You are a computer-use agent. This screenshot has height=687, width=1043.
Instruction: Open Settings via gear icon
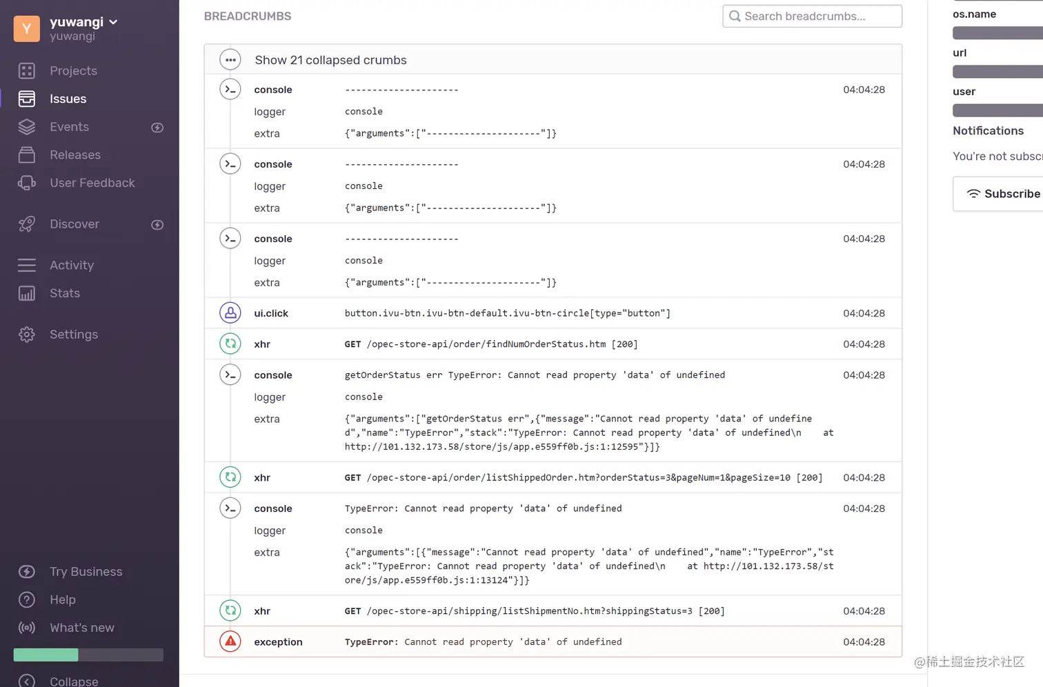click(x=27, y=335)
